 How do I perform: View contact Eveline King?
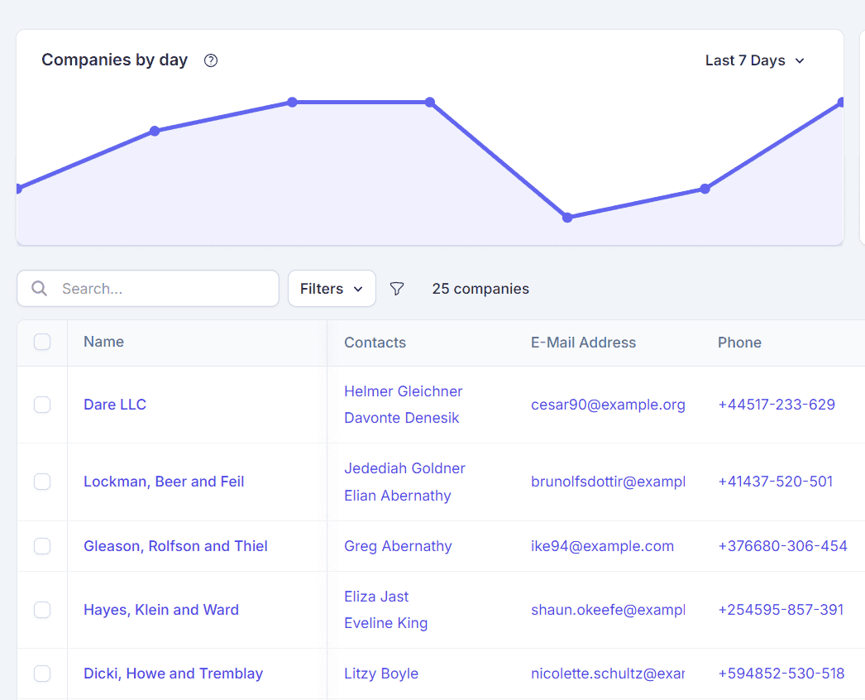click(385, 623)
